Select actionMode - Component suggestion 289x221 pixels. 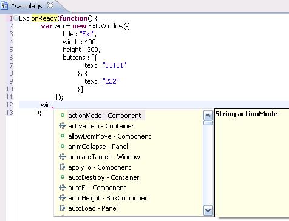tap(104, 116)
